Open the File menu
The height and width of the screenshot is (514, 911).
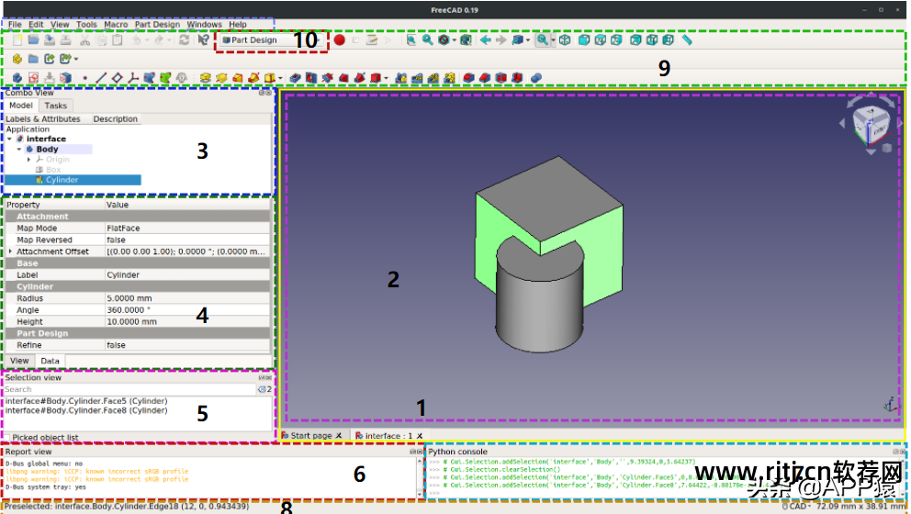pyautogui.click(x=15, y=25)
